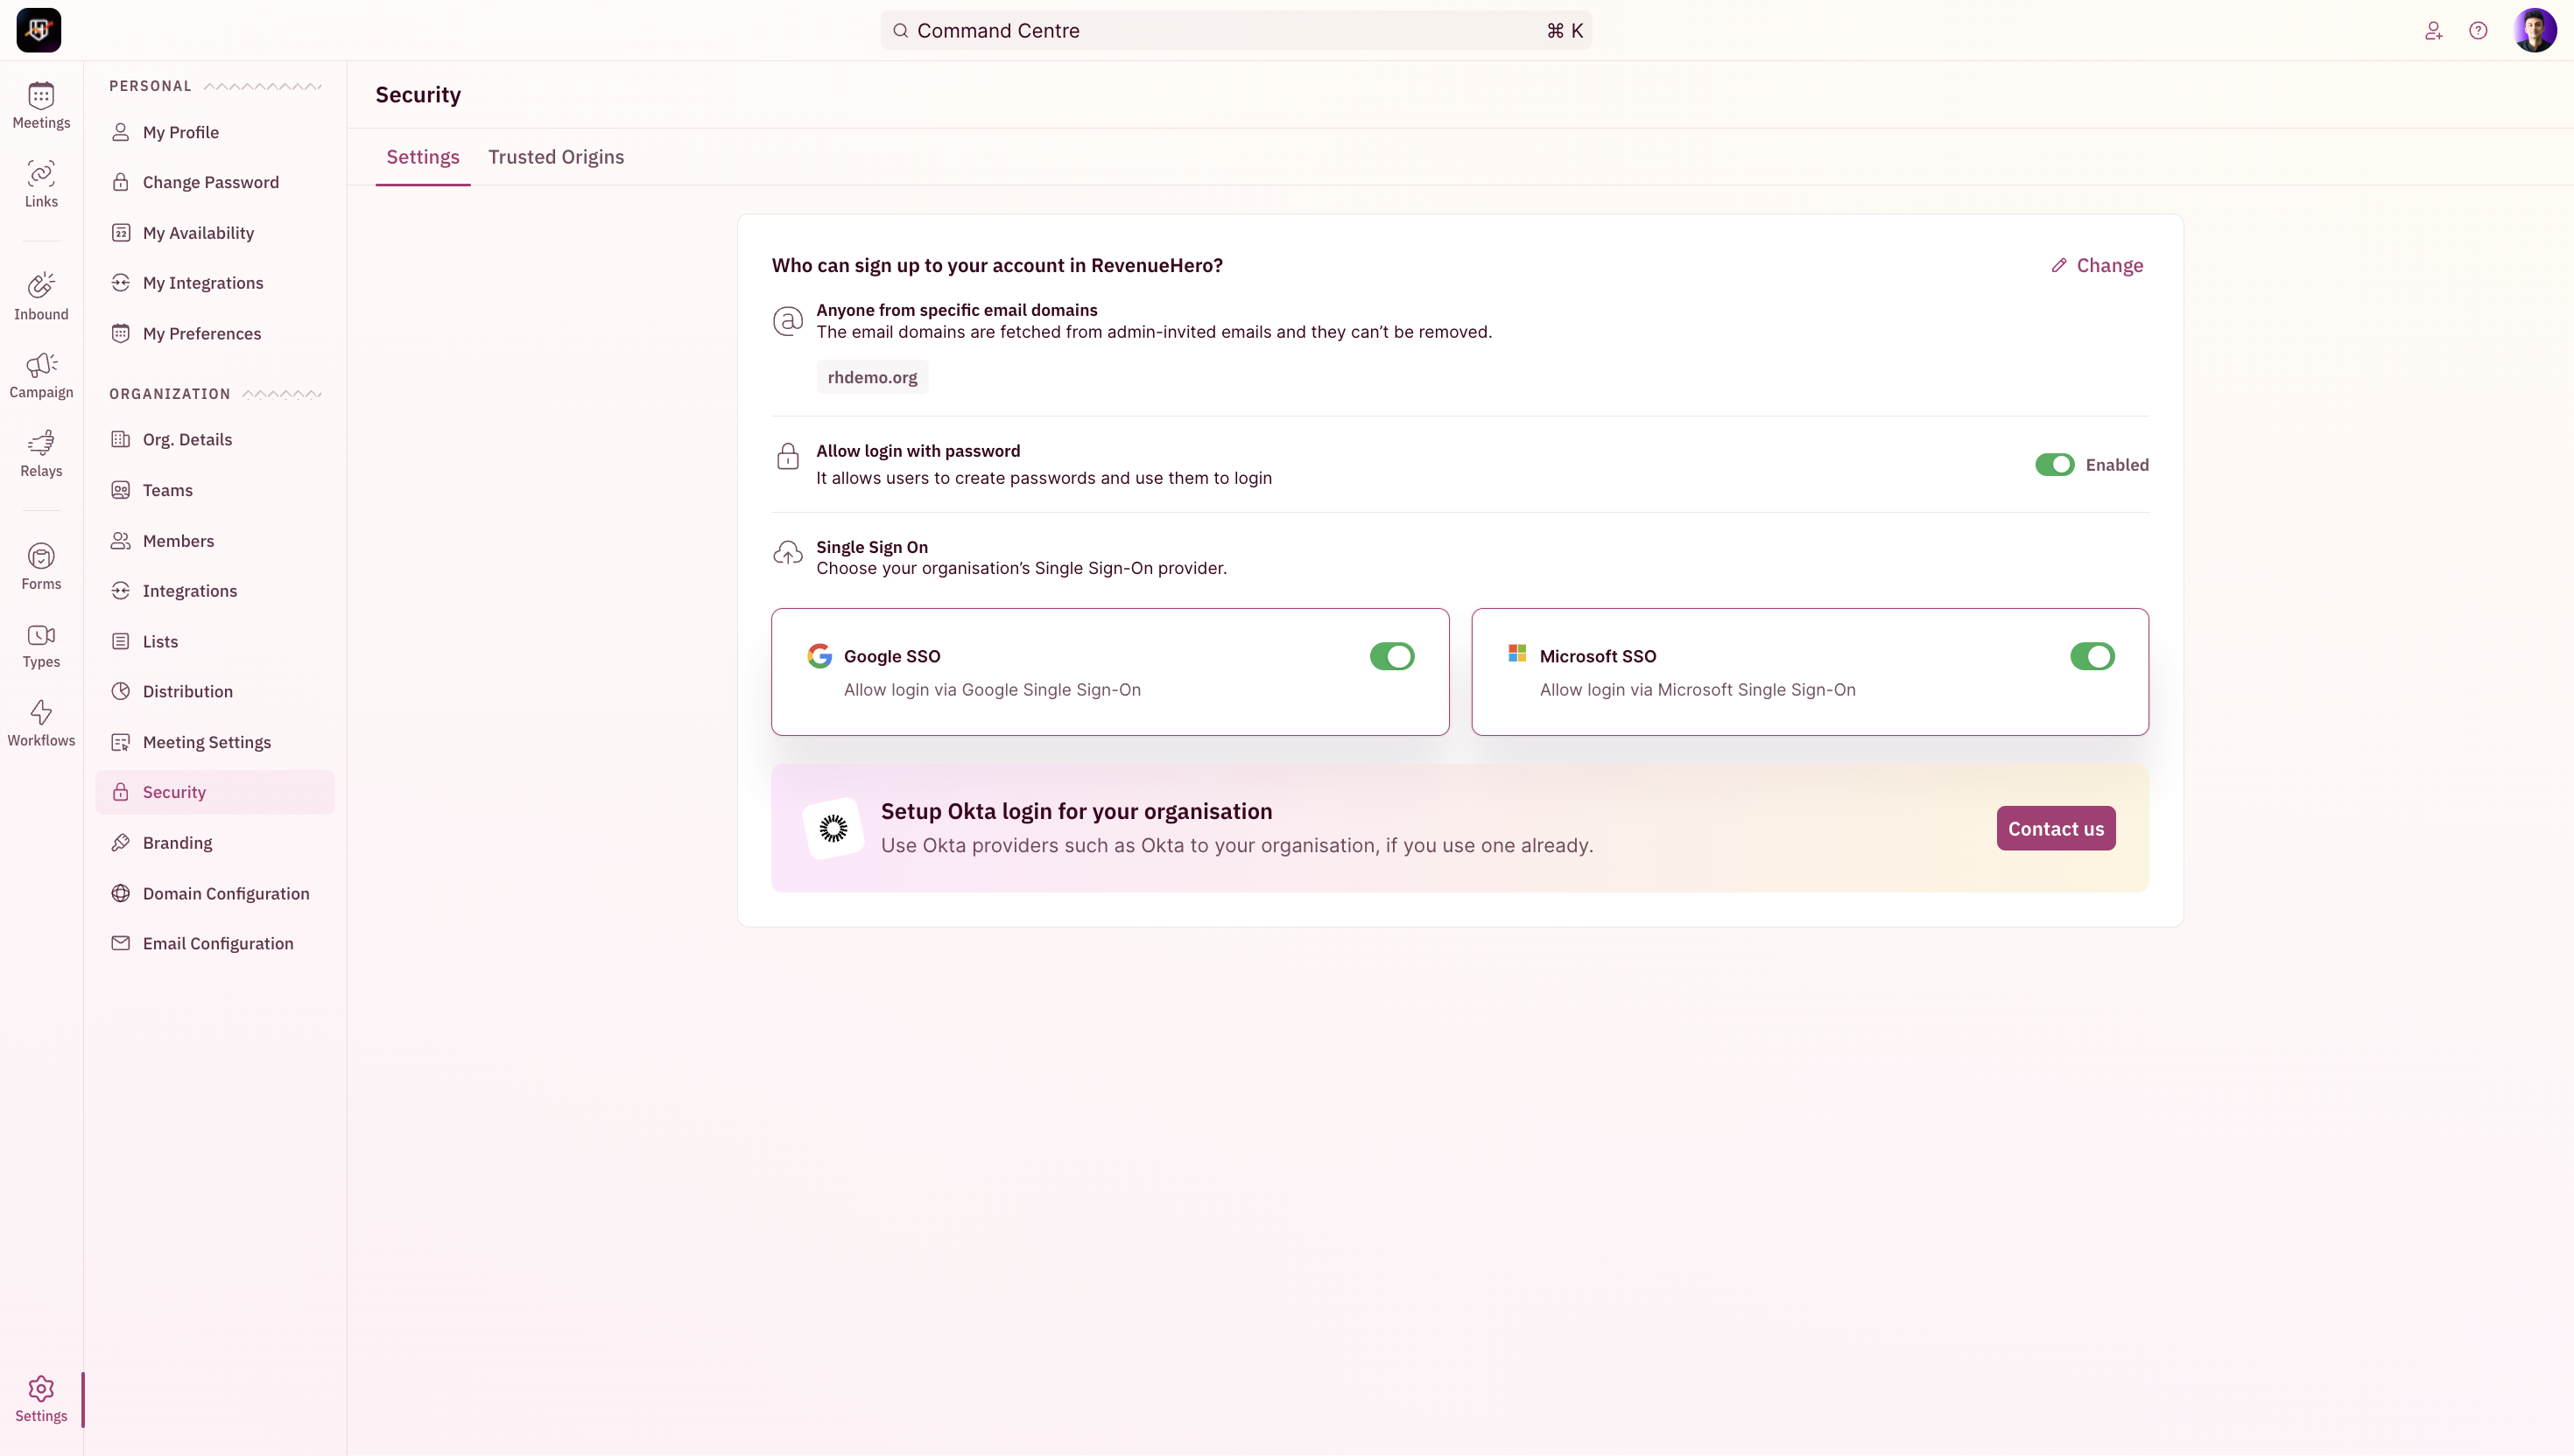Open the help question mark icon
Viewport: 2574px width, 1456px height.
[2478, 31]
